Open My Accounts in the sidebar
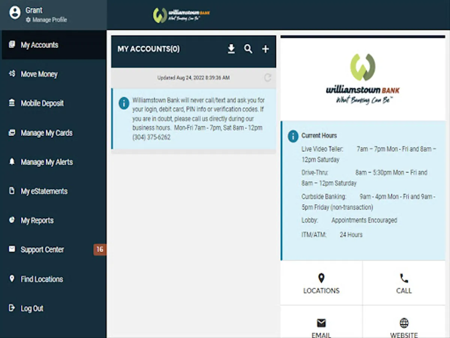450x338 pixels. click(x=53, y=45)
